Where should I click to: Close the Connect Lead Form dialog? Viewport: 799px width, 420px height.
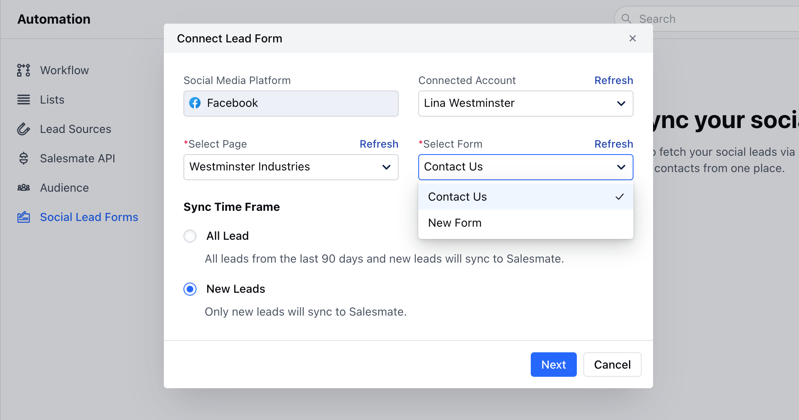tap(633, 38)
